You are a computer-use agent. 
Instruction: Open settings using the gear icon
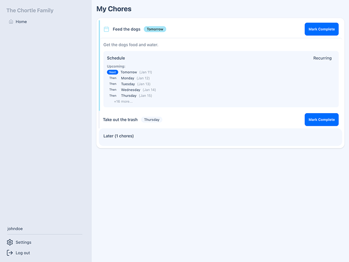coord(10,242)
